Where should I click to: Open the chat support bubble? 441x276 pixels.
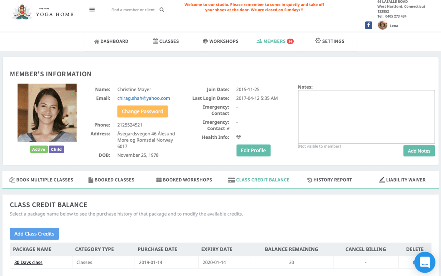click(425, 262)
